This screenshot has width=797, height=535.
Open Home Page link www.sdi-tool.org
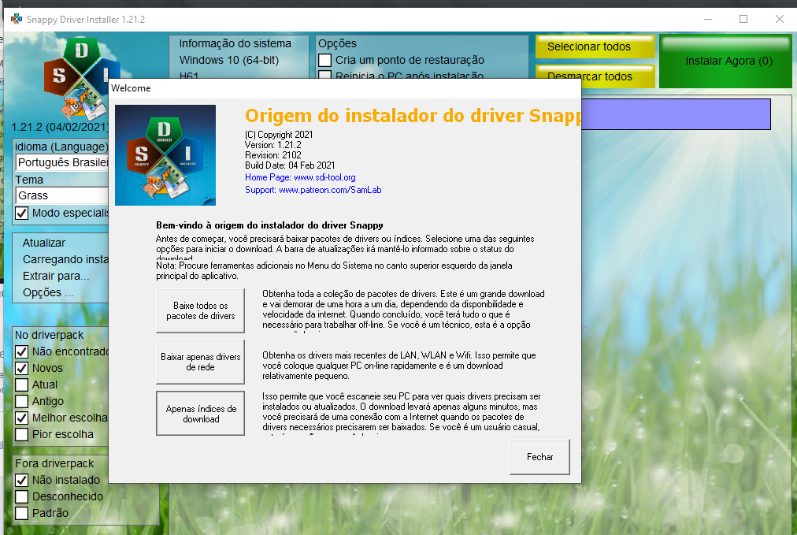pos(300,177)
